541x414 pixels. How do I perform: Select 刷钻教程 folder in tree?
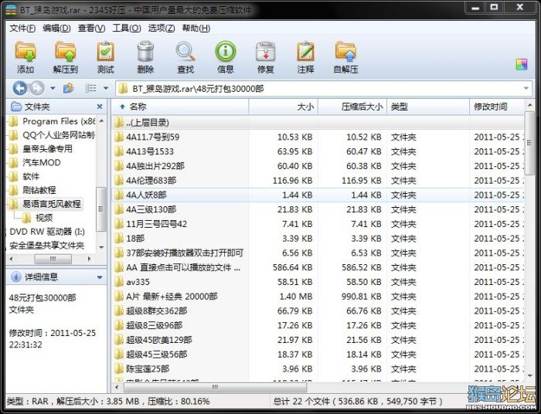[32, 190]
